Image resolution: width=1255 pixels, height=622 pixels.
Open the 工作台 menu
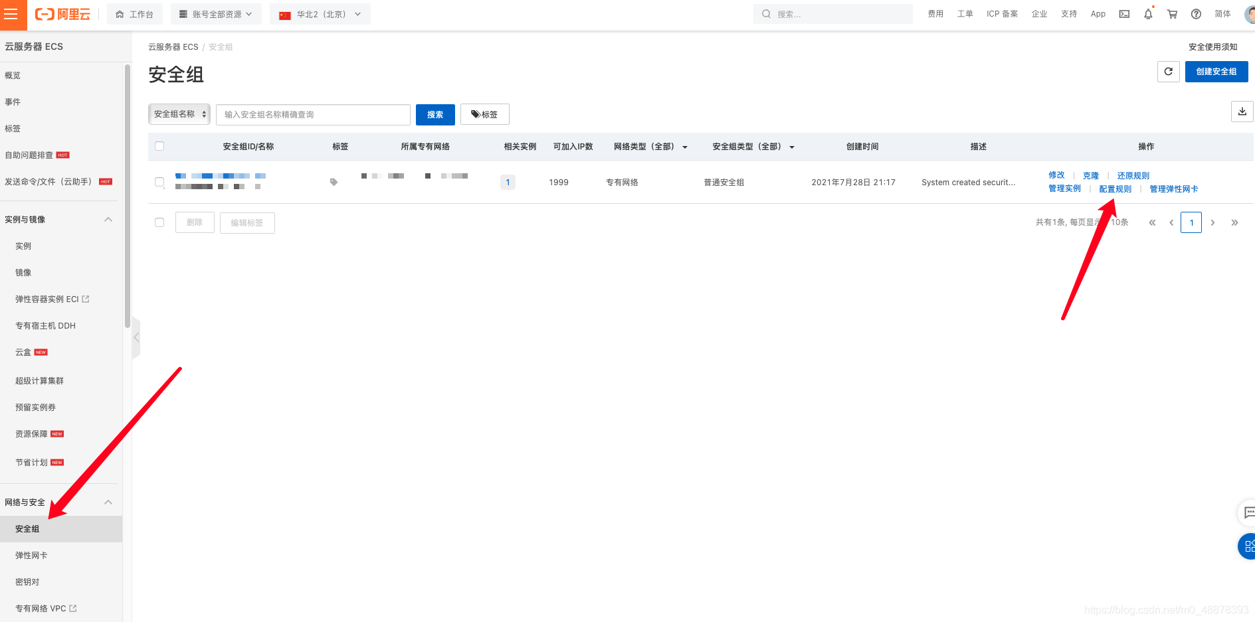pos(134,13)
